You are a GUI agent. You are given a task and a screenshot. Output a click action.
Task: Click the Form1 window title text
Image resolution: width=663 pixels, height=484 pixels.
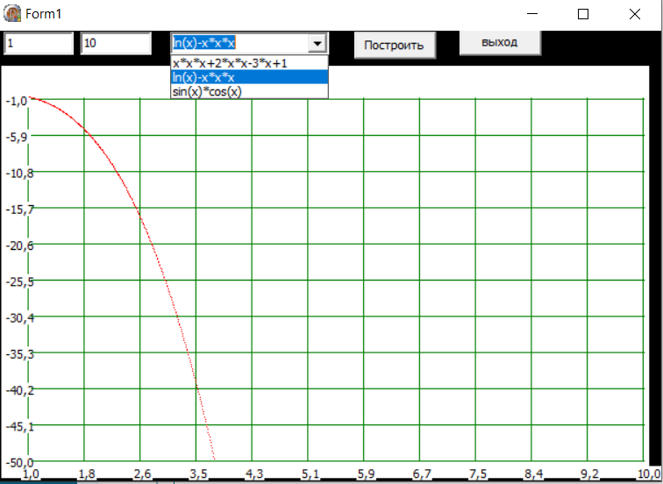click(44, 14)
